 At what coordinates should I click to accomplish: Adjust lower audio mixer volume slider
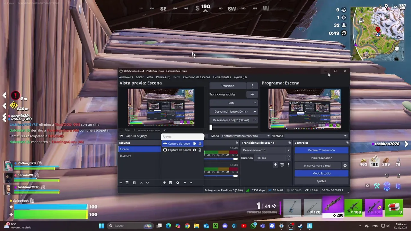[235, 176]
